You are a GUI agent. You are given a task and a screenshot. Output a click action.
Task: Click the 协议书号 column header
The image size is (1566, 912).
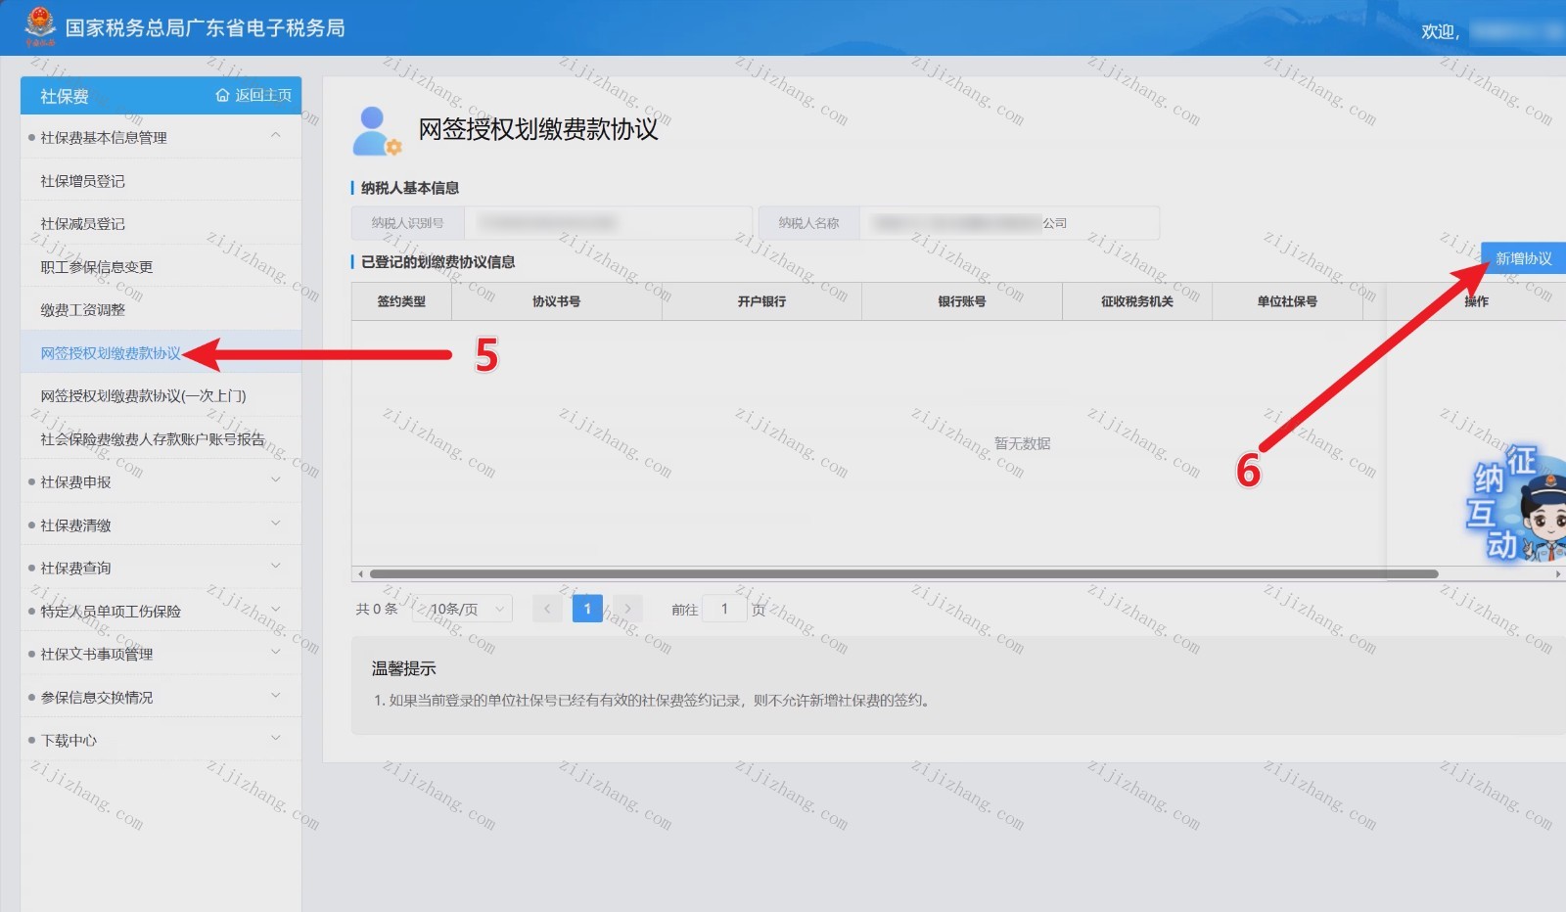[x=557, y=301]
